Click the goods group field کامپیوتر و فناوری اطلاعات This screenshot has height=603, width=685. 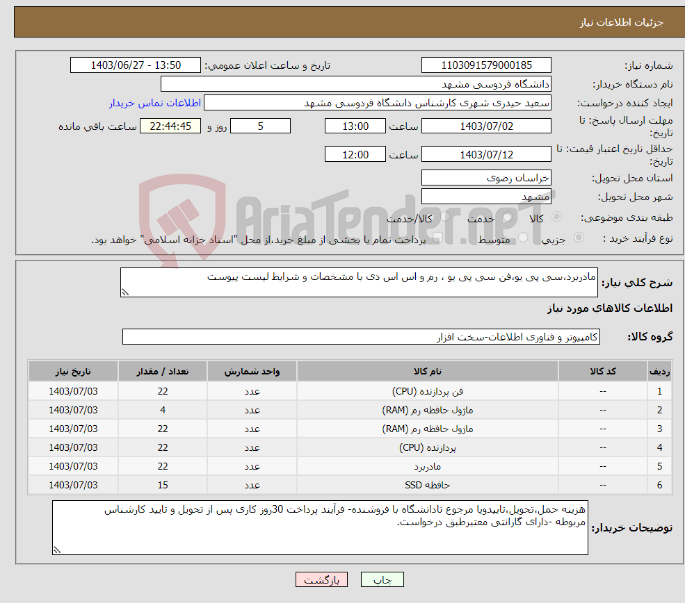tap(361, 336)
